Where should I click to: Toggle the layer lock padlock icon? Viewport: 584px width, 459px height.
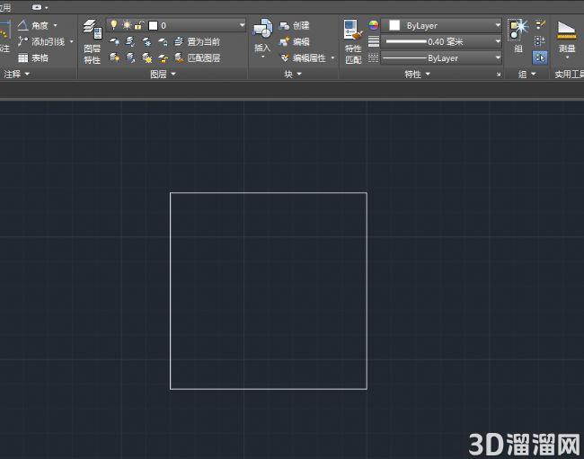[x=138, y=25]
